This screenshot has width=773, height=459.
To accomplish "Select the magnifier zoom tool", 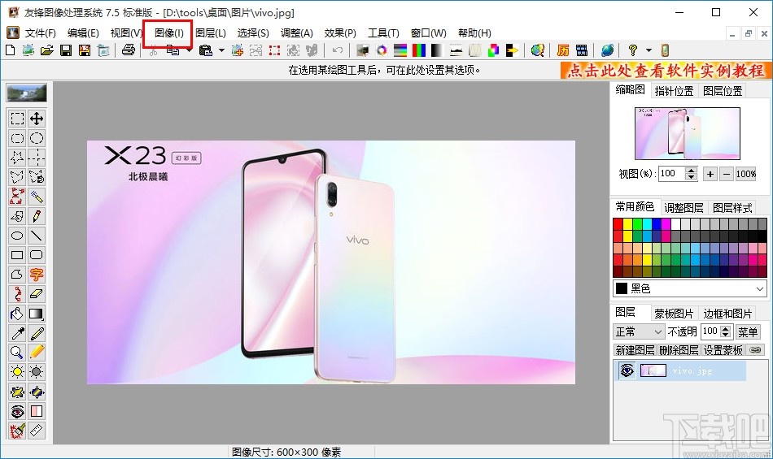I will [x=17, y=353].
